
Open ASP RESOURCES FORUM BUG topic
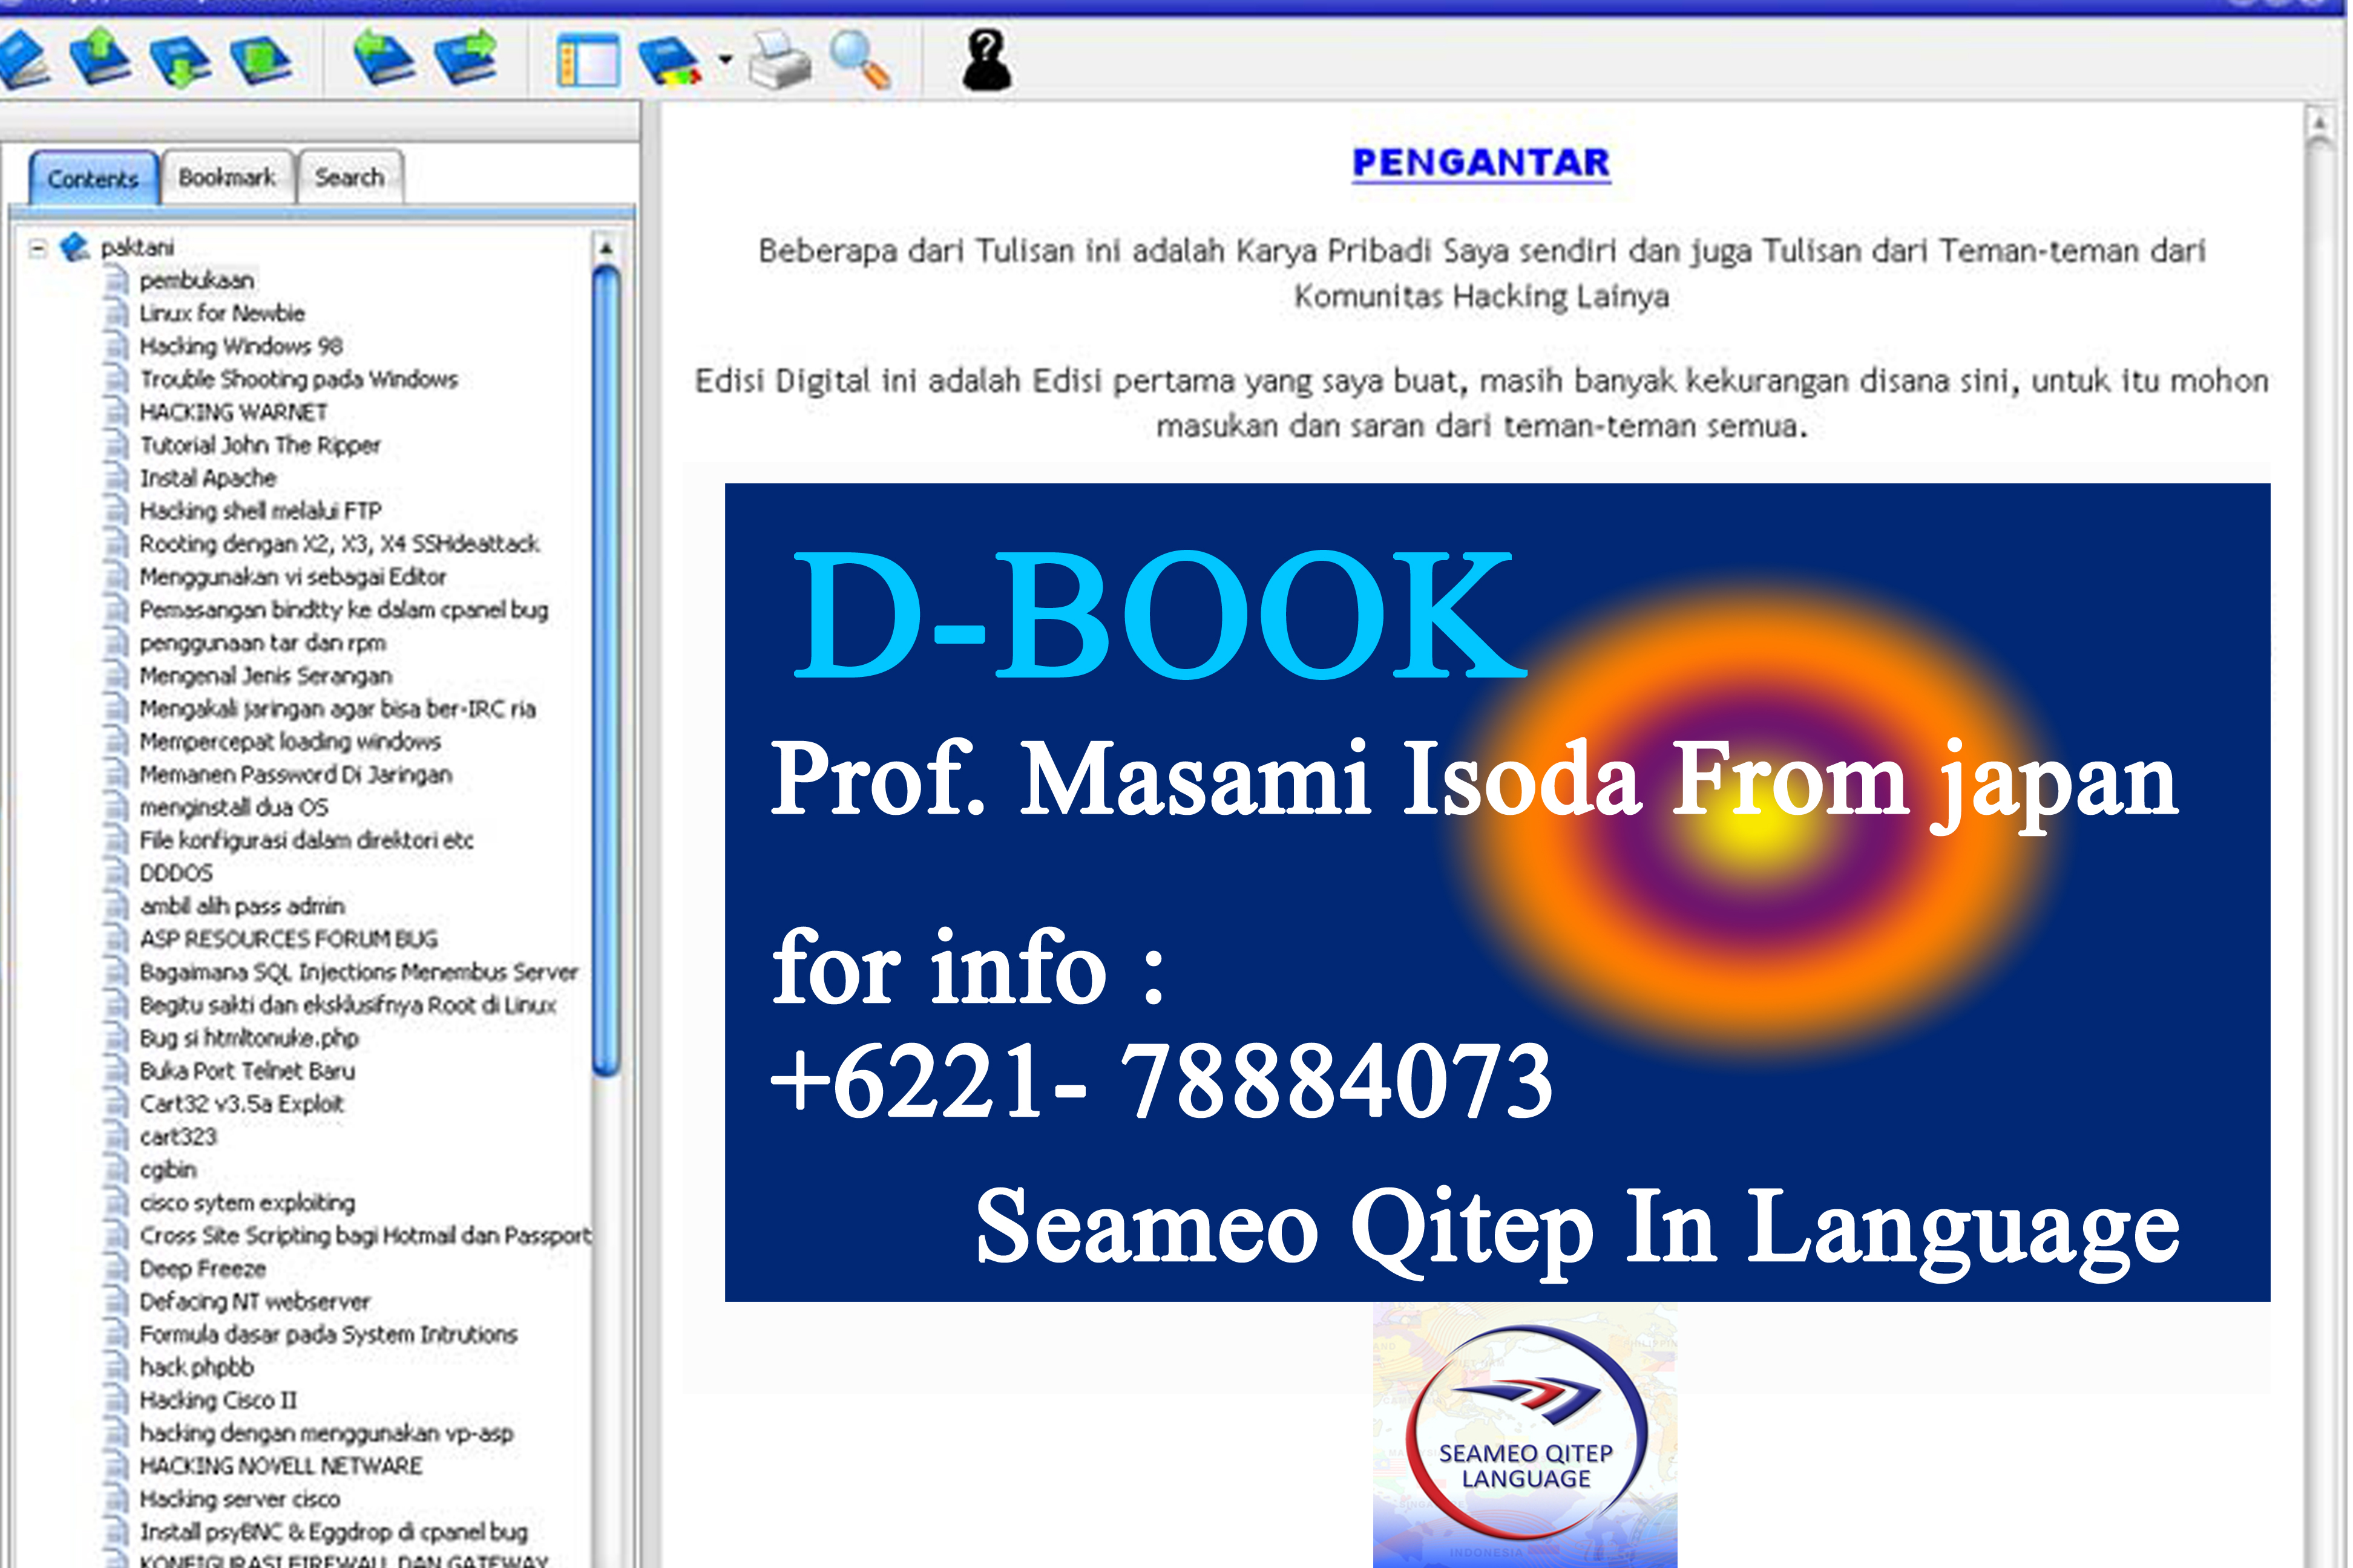(x=288, y=939)
